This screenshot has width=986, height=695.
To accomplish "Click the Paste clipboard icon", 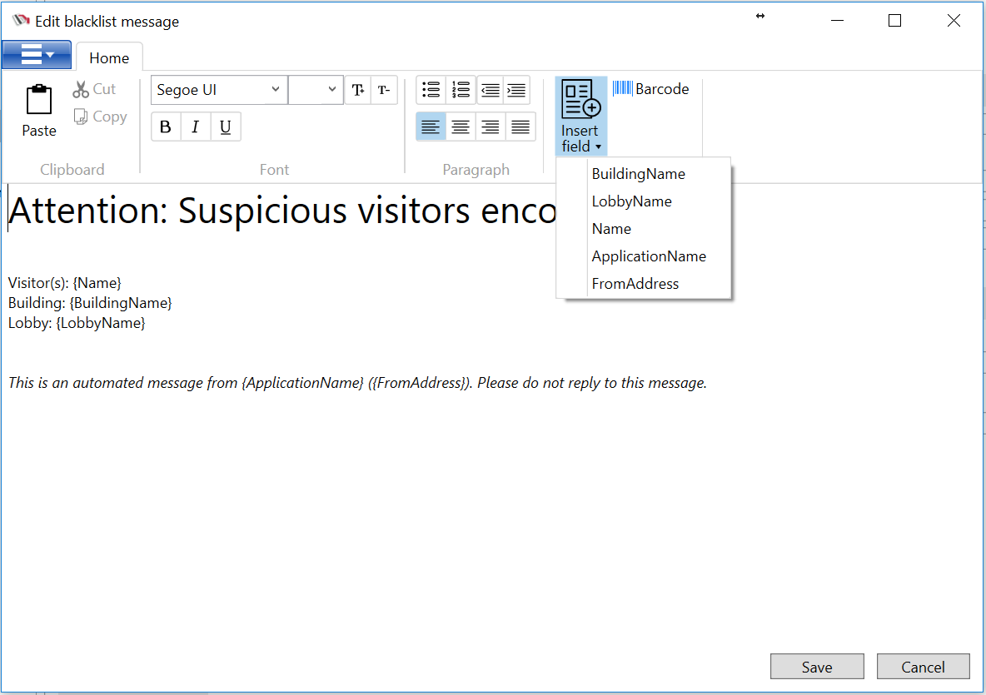I will coord(39,101).
